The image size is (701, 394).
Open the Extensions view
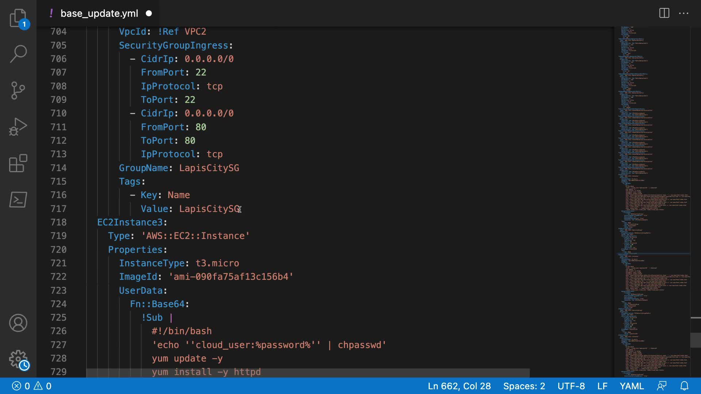(18, 163)
